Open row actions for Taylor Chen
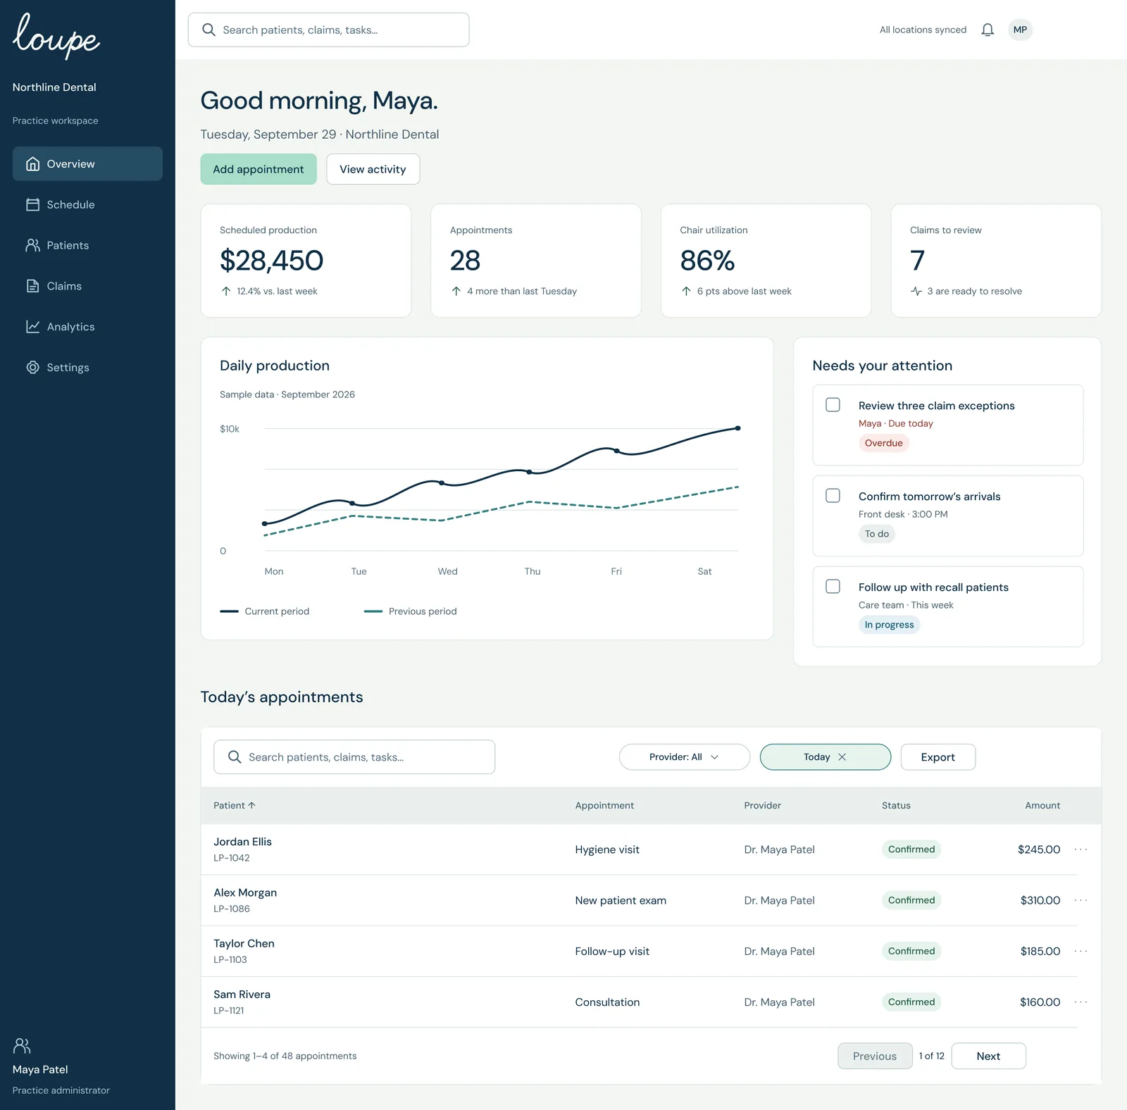1127x1110 pixels. (1081, 951)
